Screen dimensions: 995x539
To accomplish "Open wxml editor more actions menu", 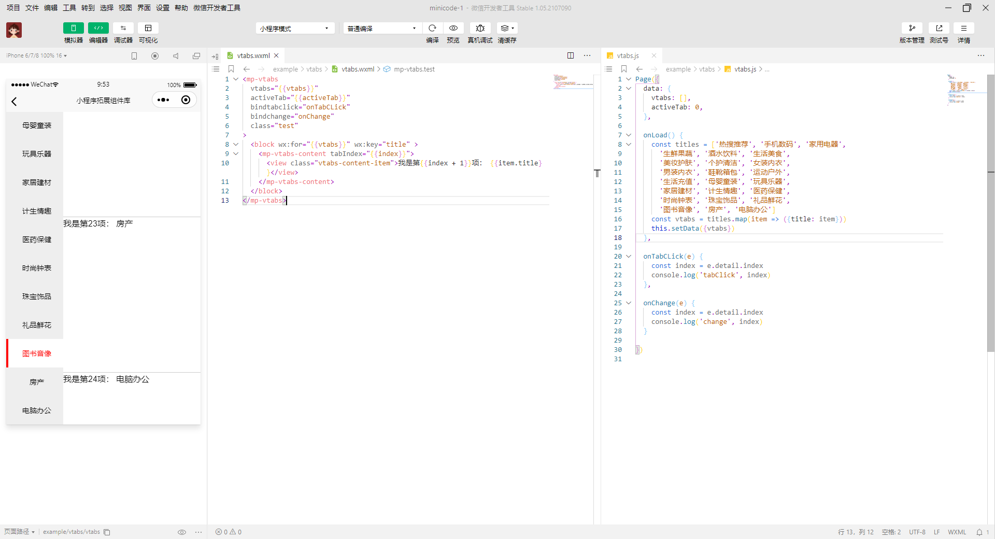I will (x=587, y=55).
